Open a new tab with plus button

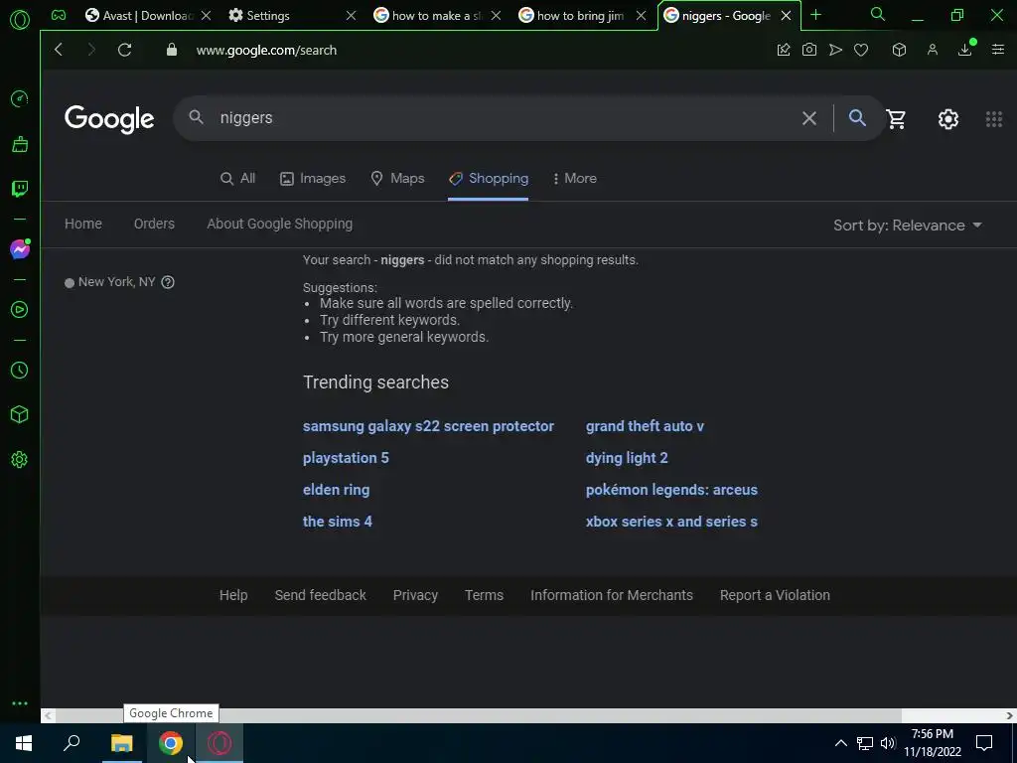816,15
